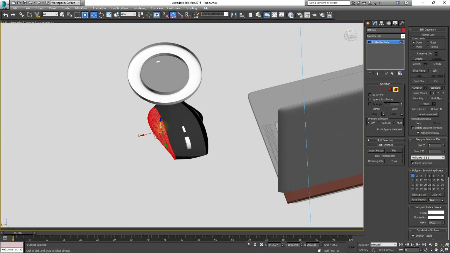Click the Box706 object name field

[x=383, y=30]
